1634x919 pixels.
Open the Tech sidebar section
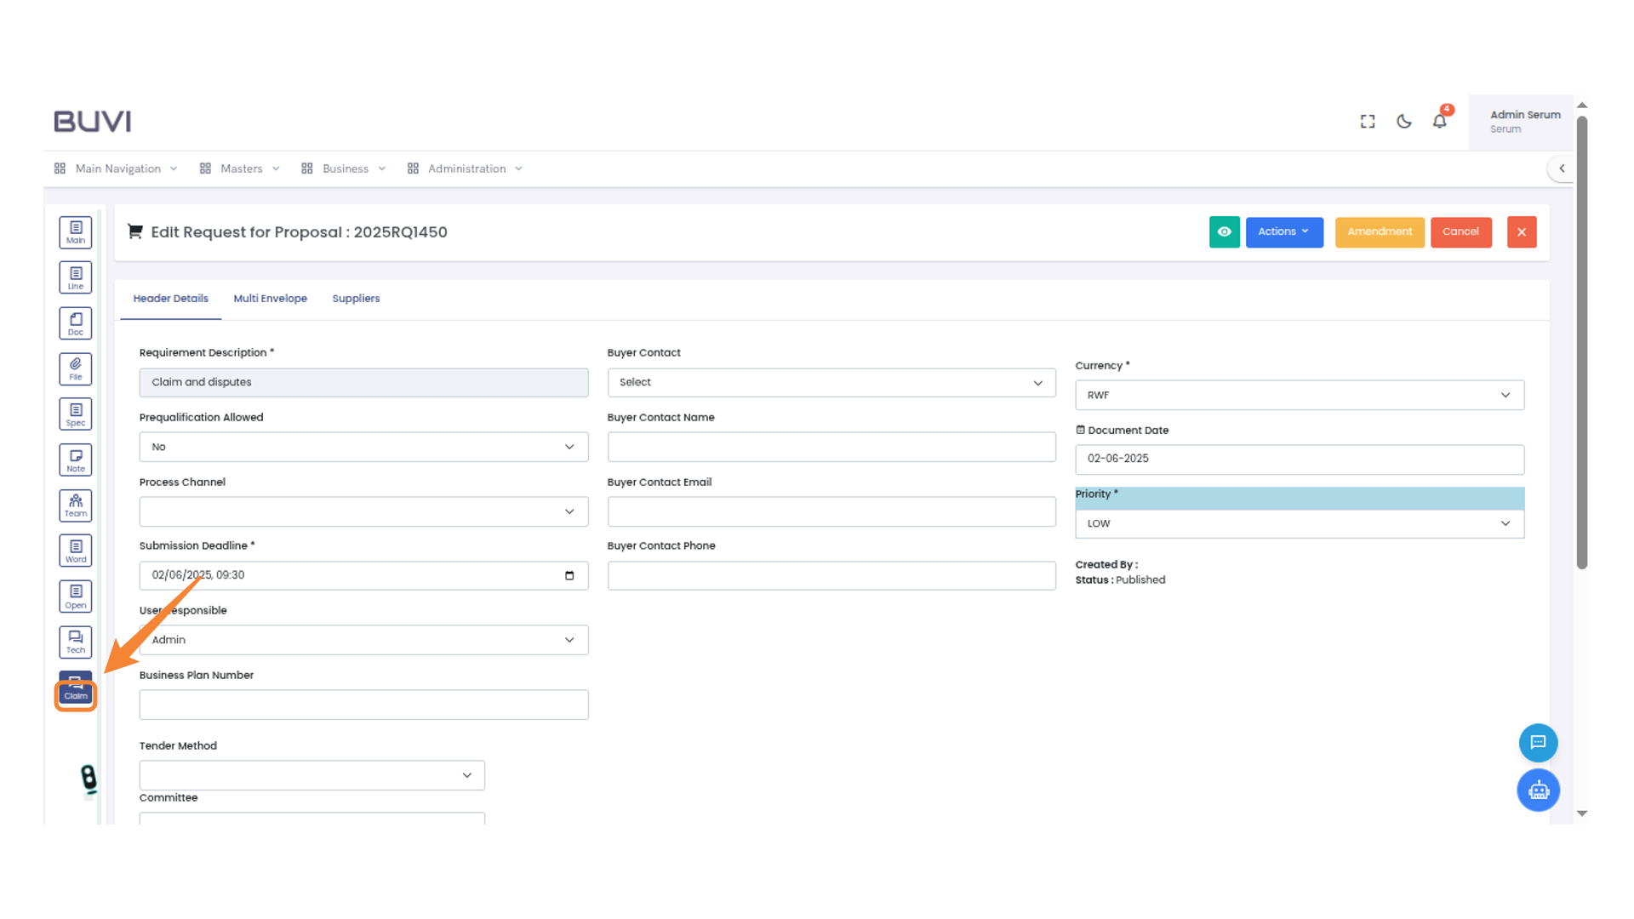[x=76, y=642]
